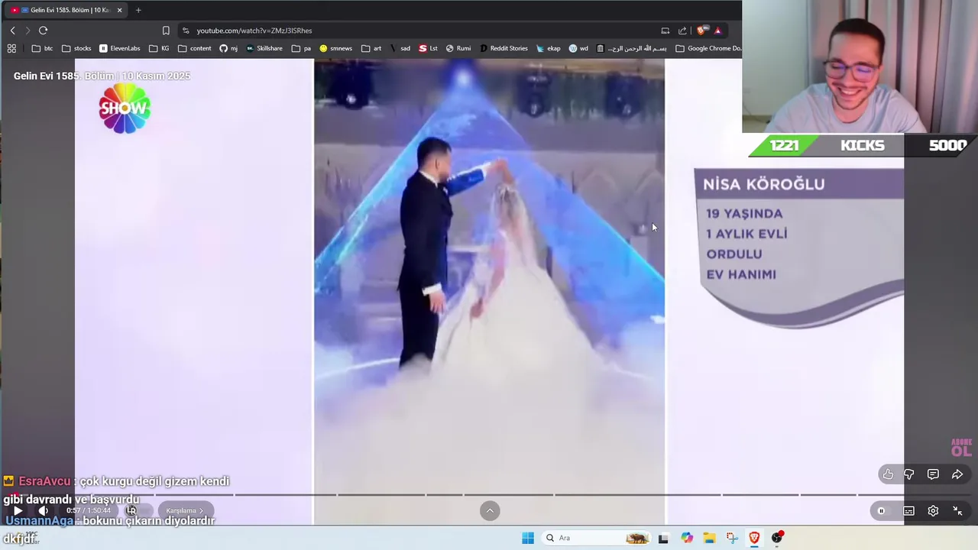Open the content bookmark folder
Image resolution: width=978 pixels, height=550 pixels.
[x=195, y=48]
